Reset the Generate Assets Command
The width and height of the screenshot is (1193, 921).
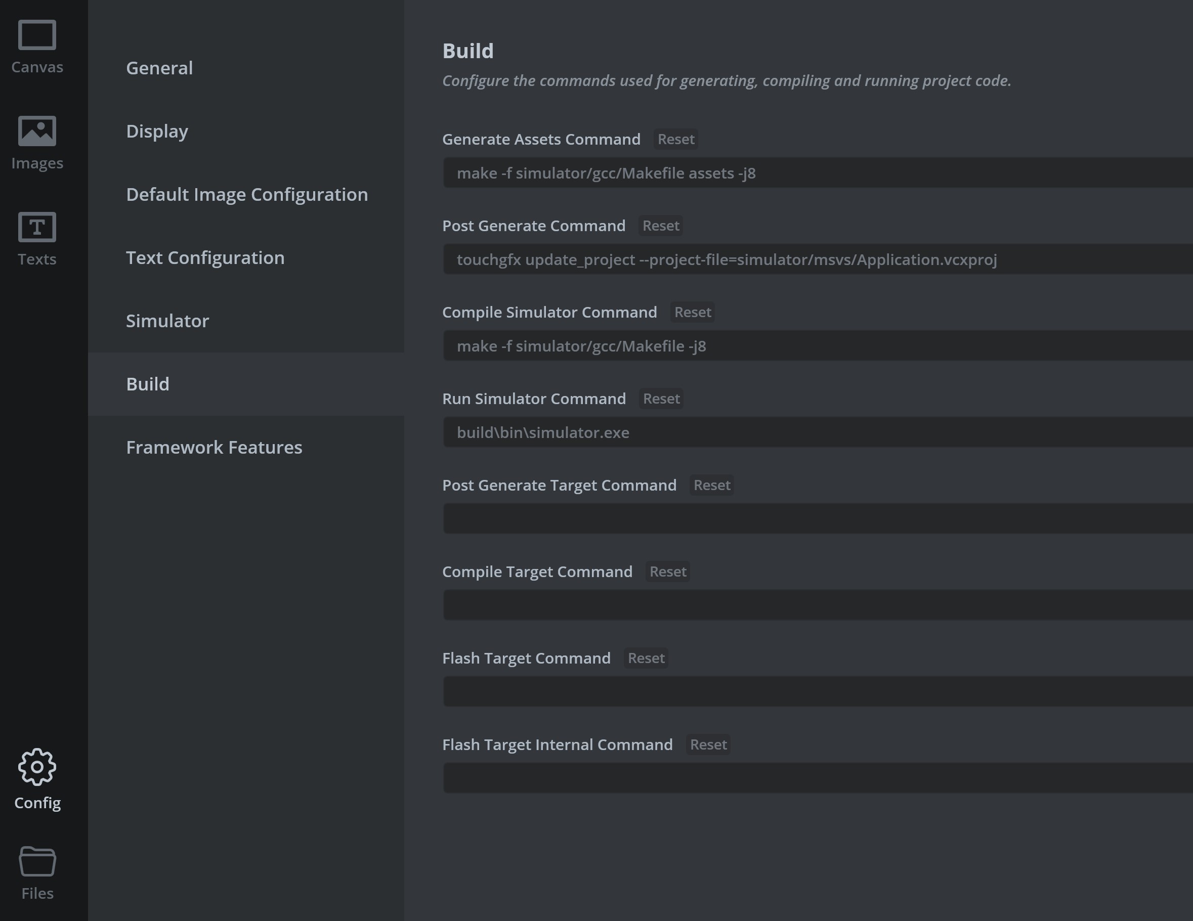coord(676,139)
